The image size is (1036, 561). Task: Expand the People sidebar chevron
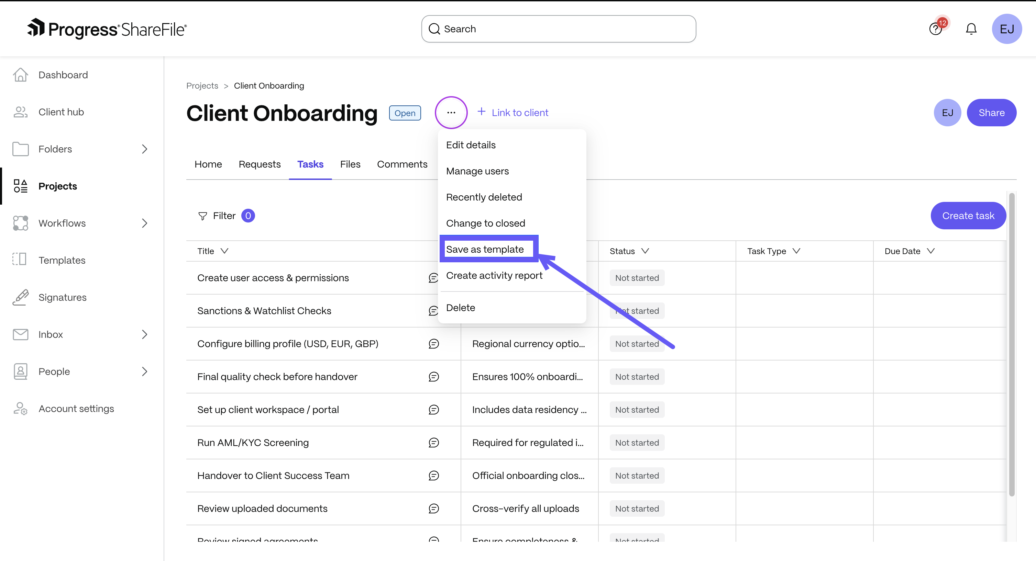coord(145,371)
